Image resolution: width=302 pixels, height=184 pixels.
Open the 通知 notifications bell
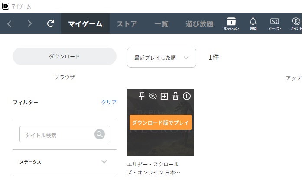253,24
